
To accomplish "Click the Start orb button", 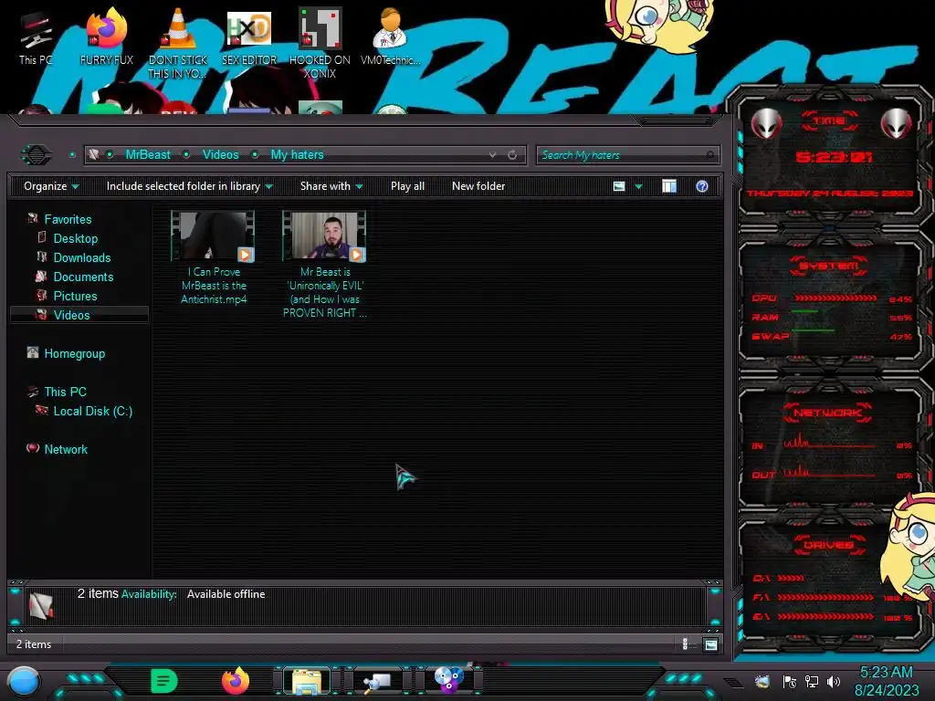I will coord(23,681).
